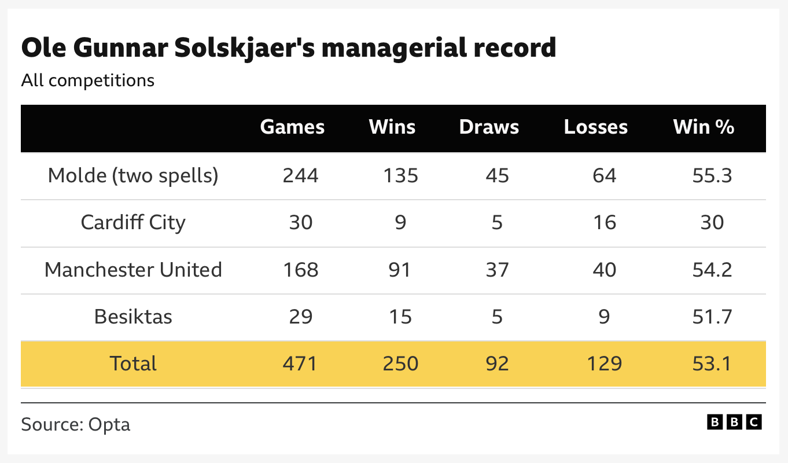
Task: Click the Draws column header
Action: [489, 127]
